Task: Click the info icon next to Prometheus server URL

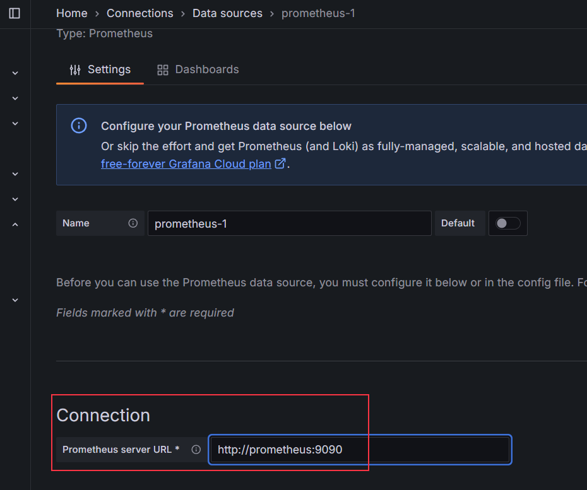Action: pyautogui.click(x=196, y=450)
